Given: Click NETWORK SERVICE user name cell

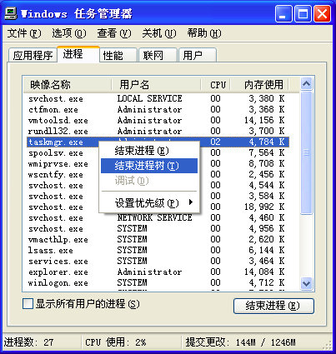Looking at the screenshot, I should 154,217.
